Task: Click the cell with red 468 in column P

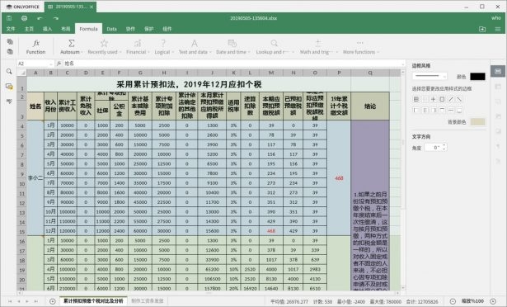Action: click(x=339, y=177)
